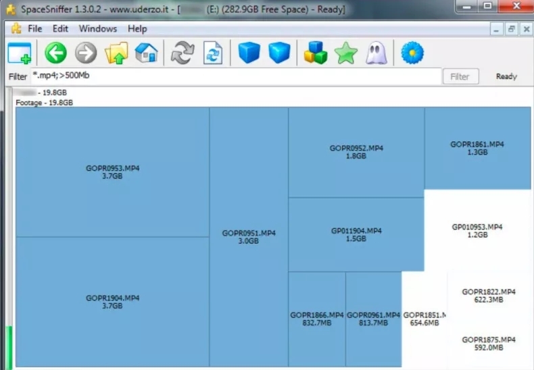The width and height of the screenshot is (534, 370).
Task: Show less detail with first blue cube
Action: [x=249, y=53]
